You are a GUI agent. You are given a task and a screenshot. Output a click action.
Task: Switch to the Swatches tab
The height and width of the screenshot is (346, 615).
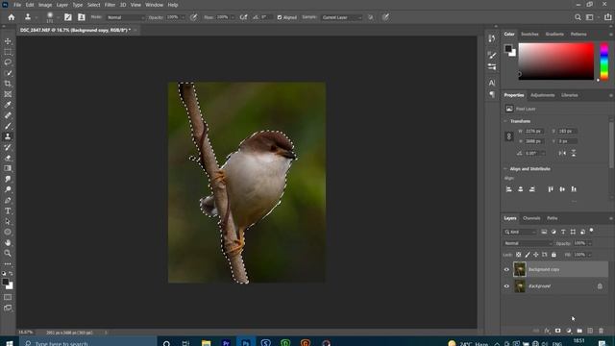(529, 35)
